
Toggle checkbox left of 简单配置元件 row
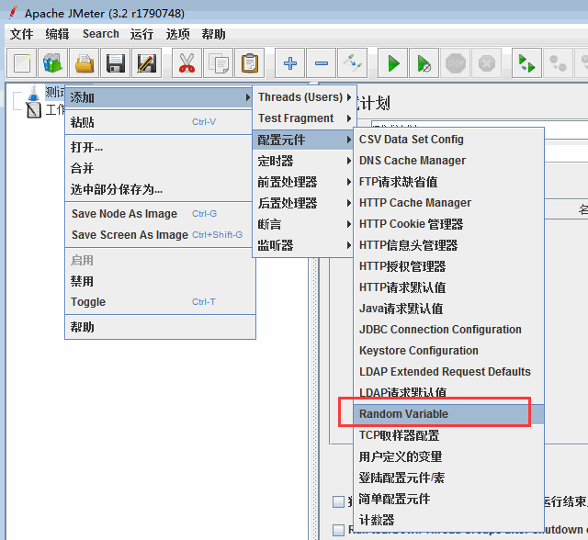339,501
